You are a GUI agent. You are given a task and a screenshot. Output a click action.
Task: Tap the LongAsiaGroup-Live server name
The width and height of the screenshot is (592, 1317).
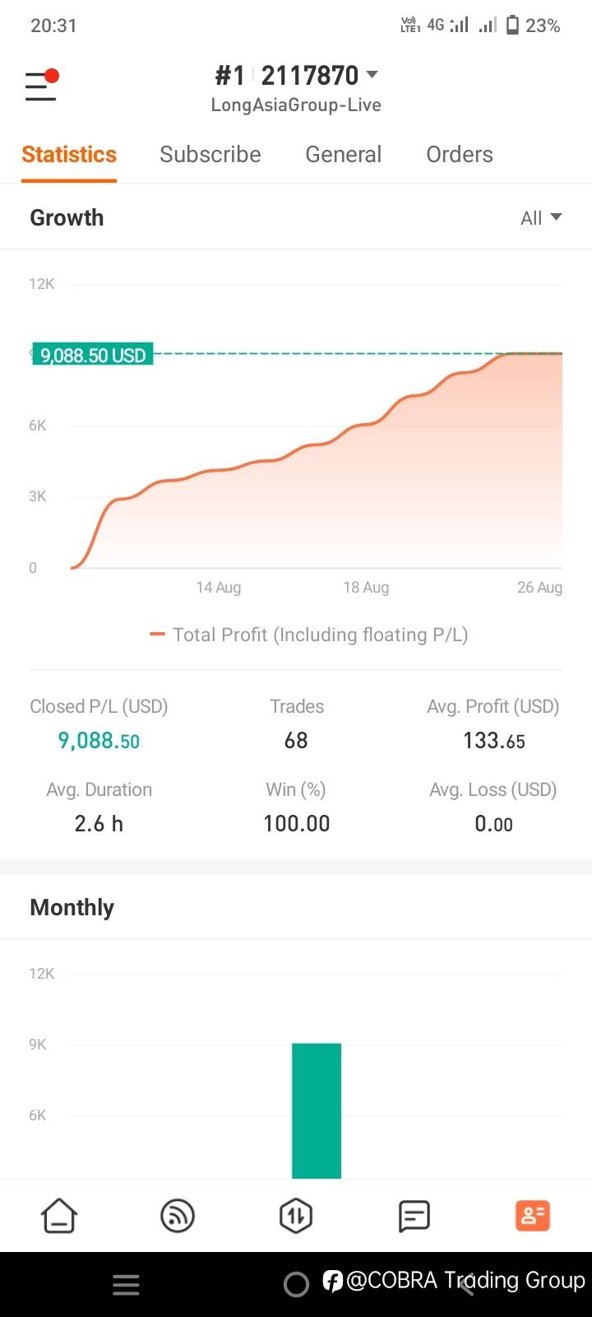coord(296,105)
